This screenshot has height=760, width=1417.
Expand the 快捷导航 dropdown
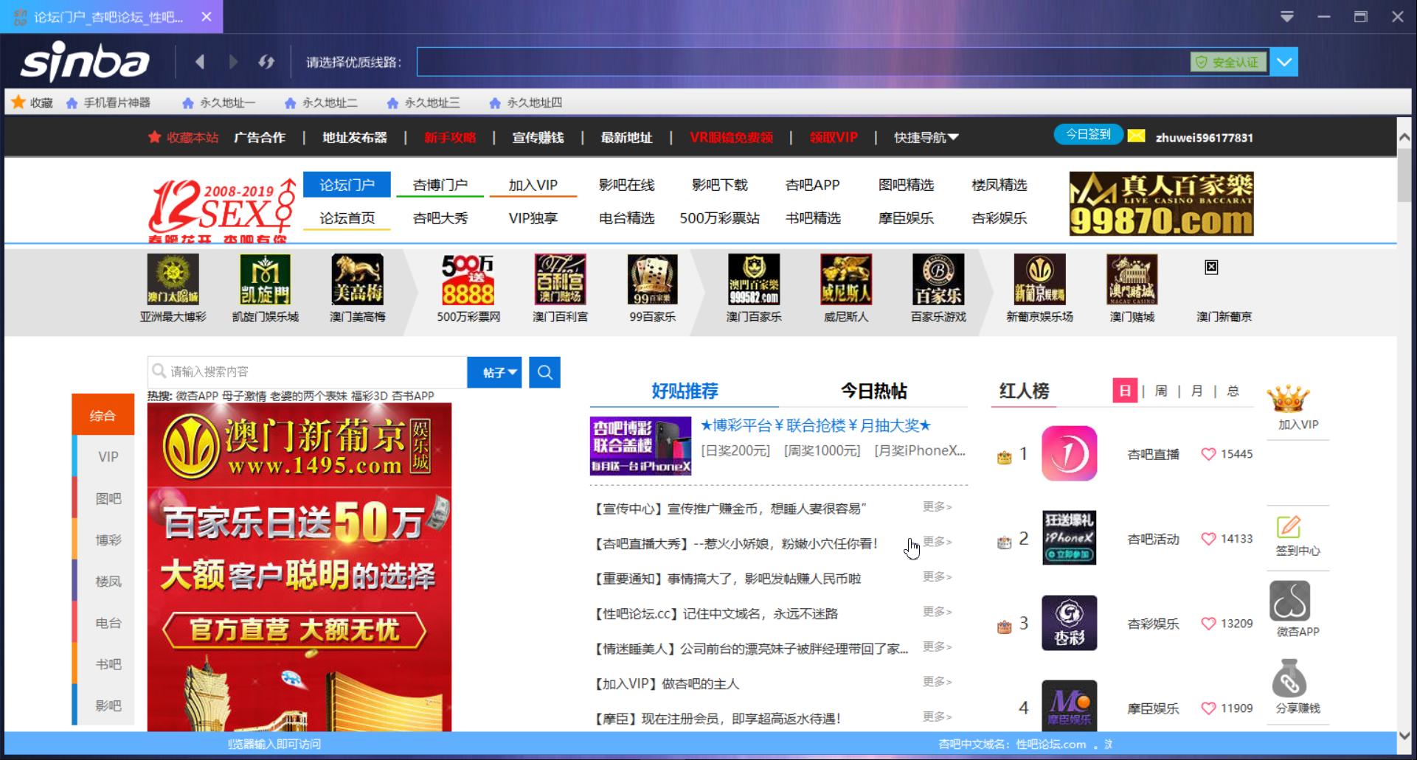(x=926, y=137)
